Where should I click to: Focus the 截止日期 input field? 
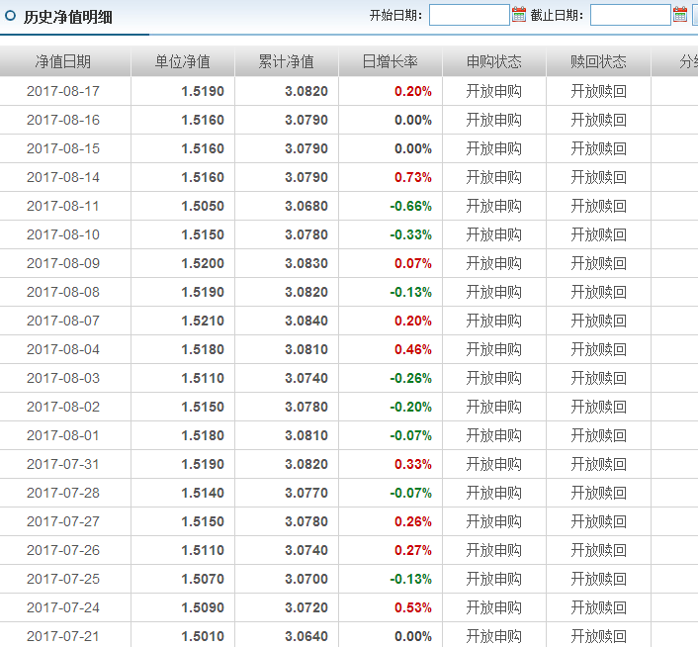[x=631, y=15]
